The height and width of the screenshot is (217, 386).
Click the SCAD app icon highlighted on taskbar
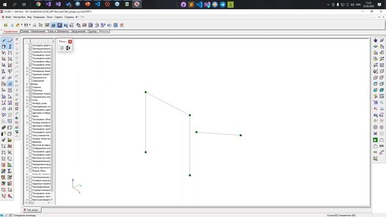click(x=137, y=4)
